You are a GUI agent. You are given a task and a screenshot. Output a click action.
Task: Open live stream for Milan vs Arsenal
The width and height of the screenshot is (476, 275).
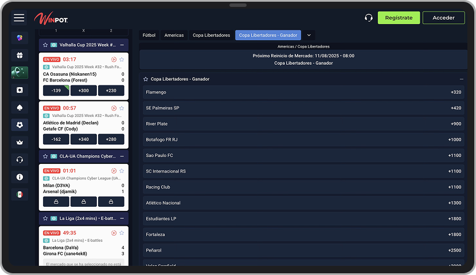click(x=114, y=171)
